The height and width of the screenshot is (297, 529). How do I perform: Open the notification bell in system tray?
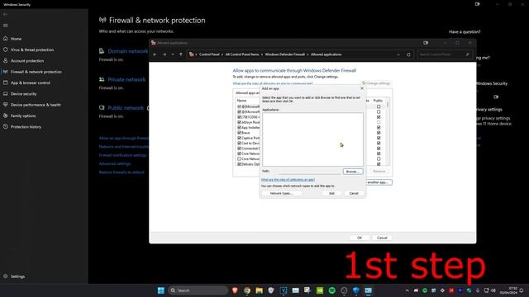point(522,290)
